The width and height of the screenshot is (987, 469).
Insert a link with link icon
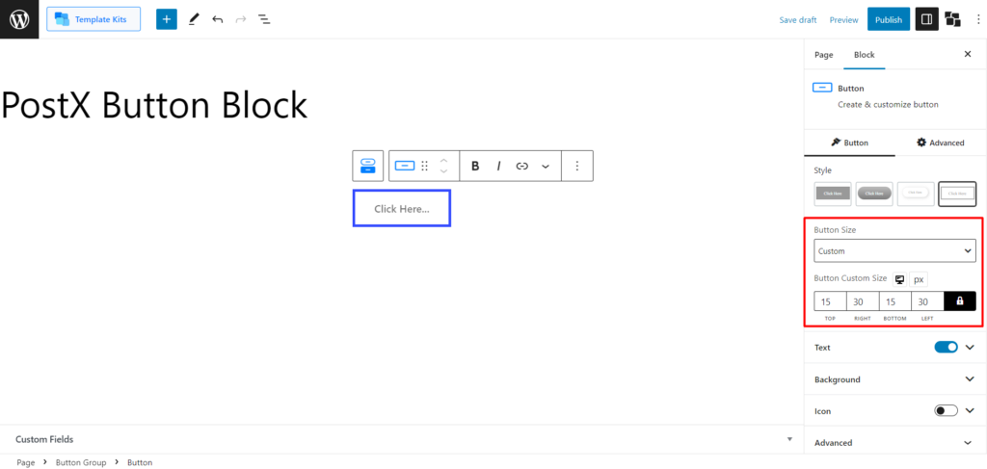pyautogui.click(x=521, y=166)
